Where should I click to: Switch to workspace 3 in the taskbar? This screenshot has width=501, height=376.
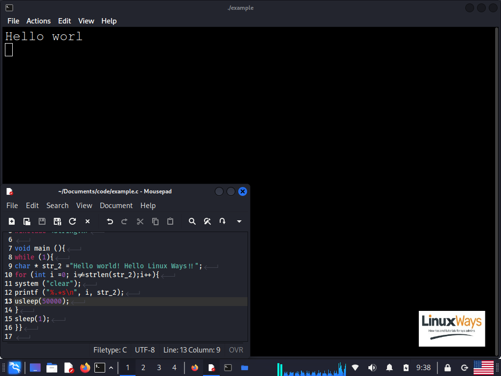tap(159, 367)
